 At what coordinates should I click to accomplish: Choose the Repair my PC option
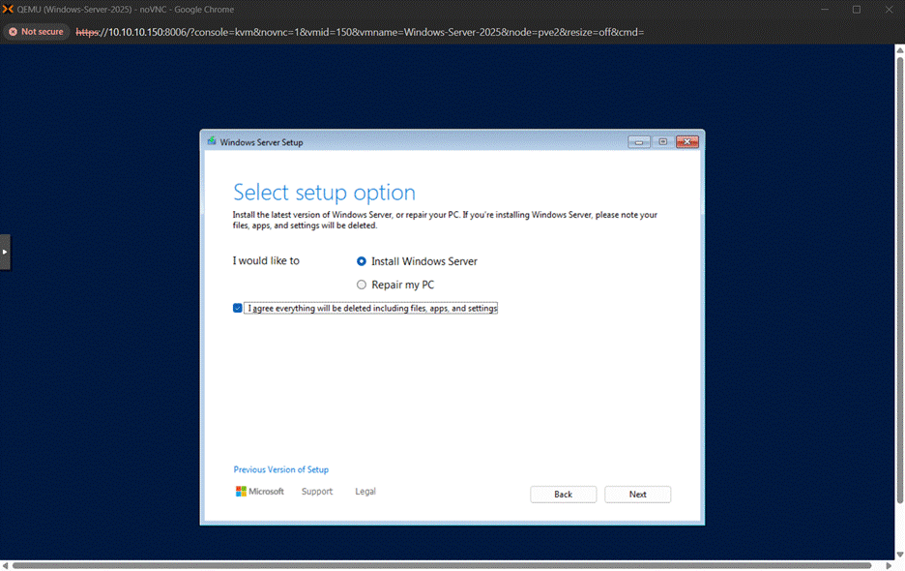pos(362,285)
